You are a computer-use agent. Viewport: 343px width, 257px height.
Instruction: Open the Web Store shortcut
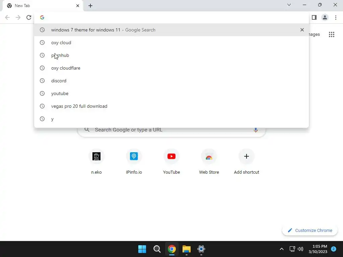[x=209, y=161]
